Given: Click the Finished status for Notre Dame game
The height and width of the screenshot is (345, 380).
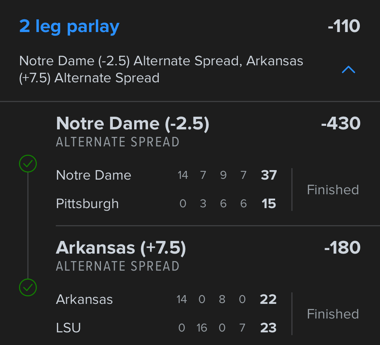Looking at the screenshot, I should [332, 190].
